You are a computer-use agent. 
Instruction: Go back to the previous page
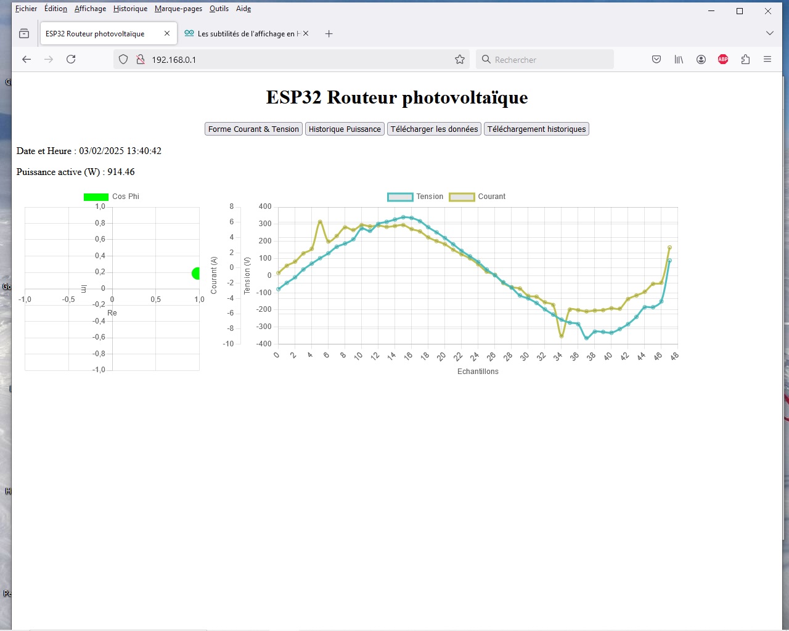(x=27, y=59)
